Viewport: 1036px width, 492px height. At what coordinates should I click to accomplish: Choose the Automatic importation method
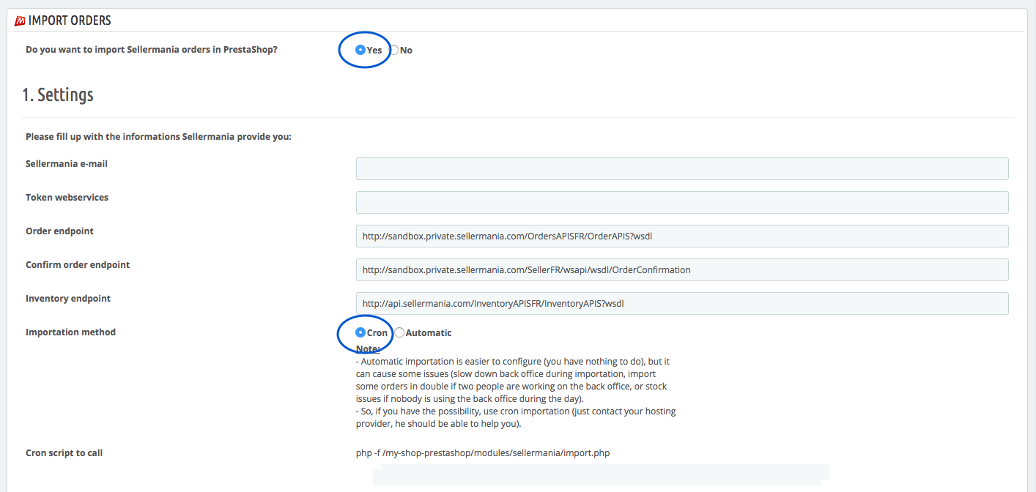(x=399, y=332)
